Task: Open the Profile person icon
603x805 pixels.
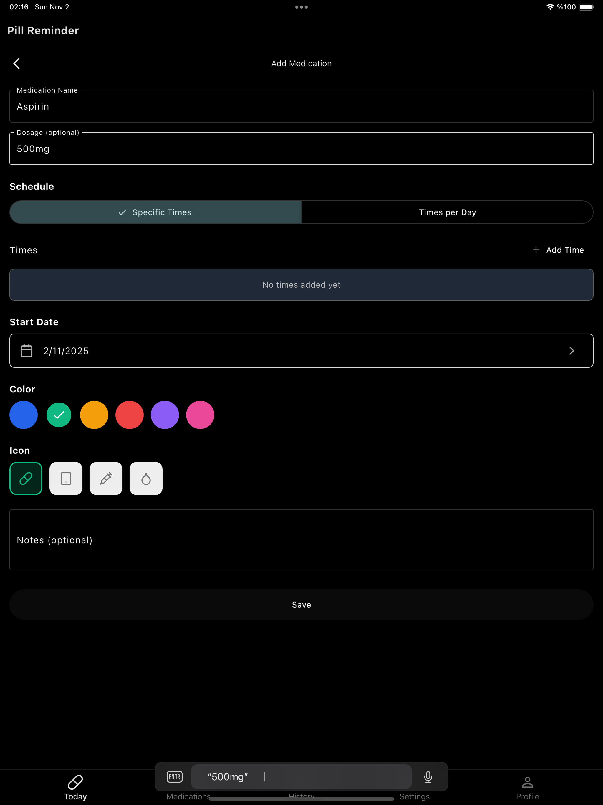Action: click(x=527, y=782)
